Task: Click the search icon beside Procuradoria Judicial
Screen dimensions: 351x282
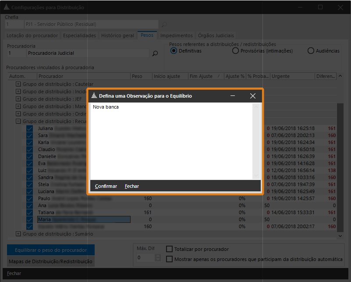Action: point(155,53)
